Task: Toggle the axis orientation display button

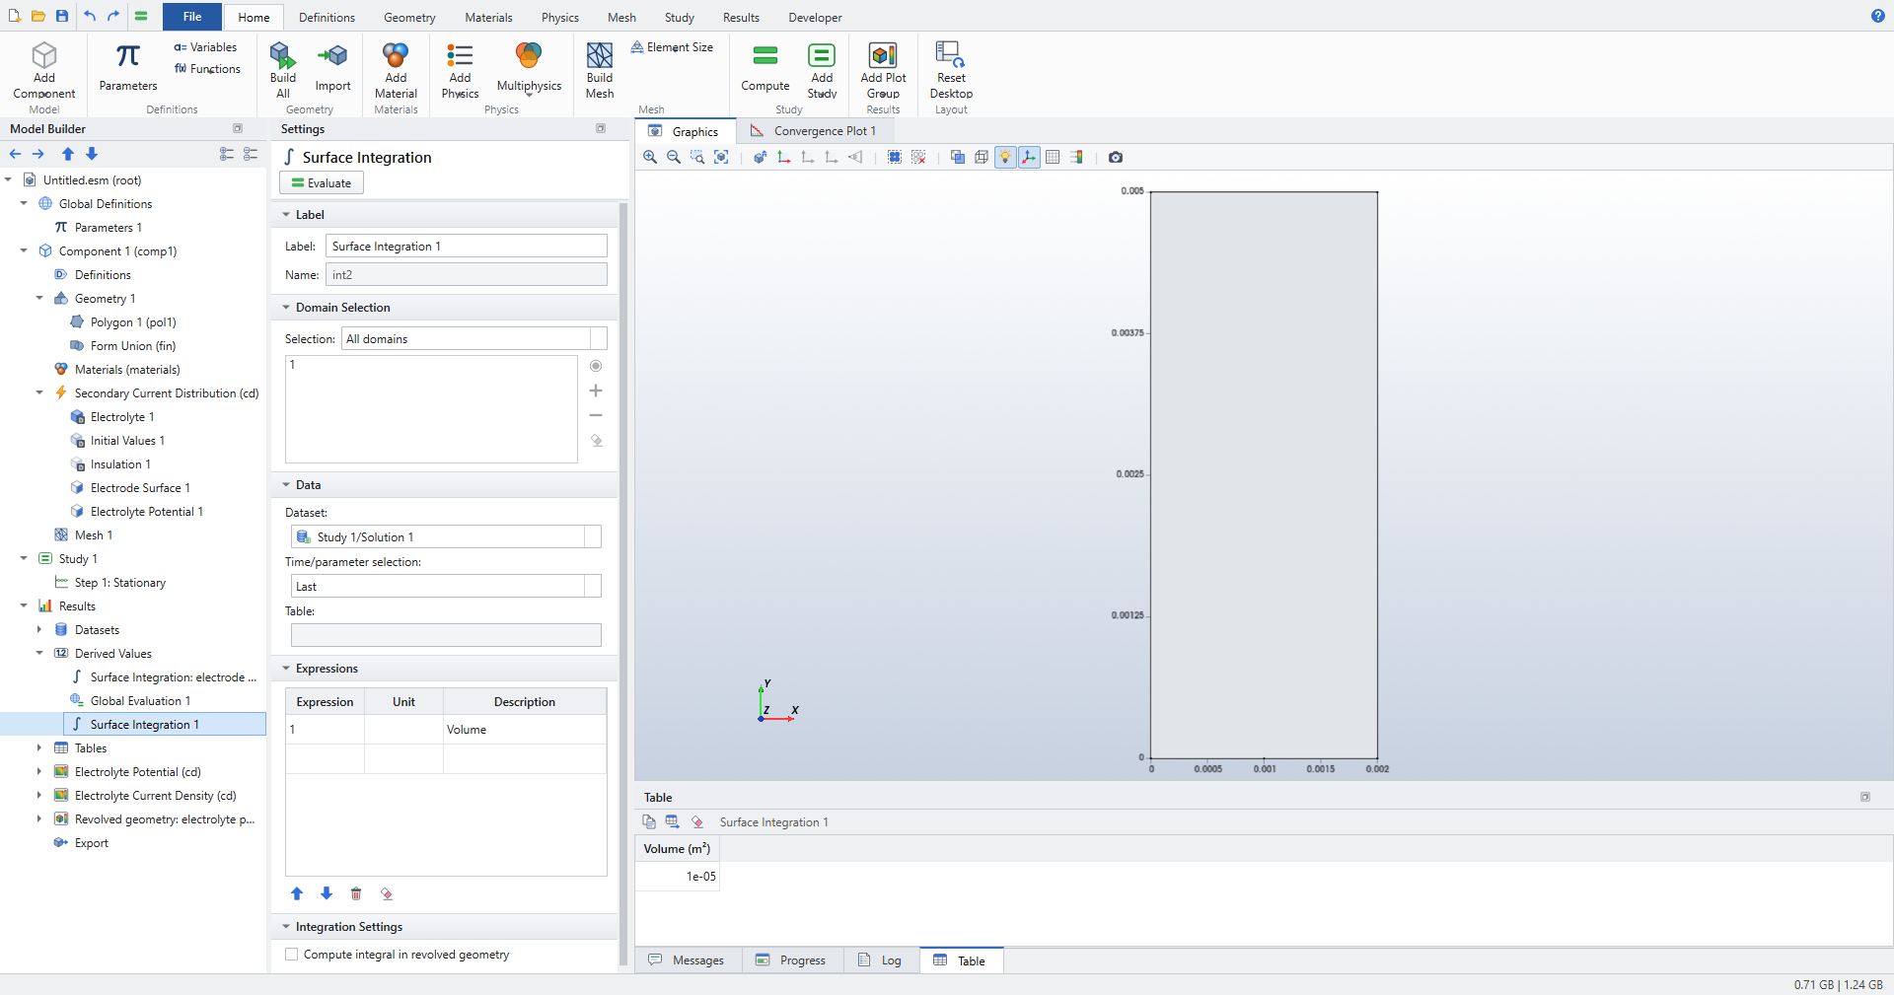Action: 1029,157
